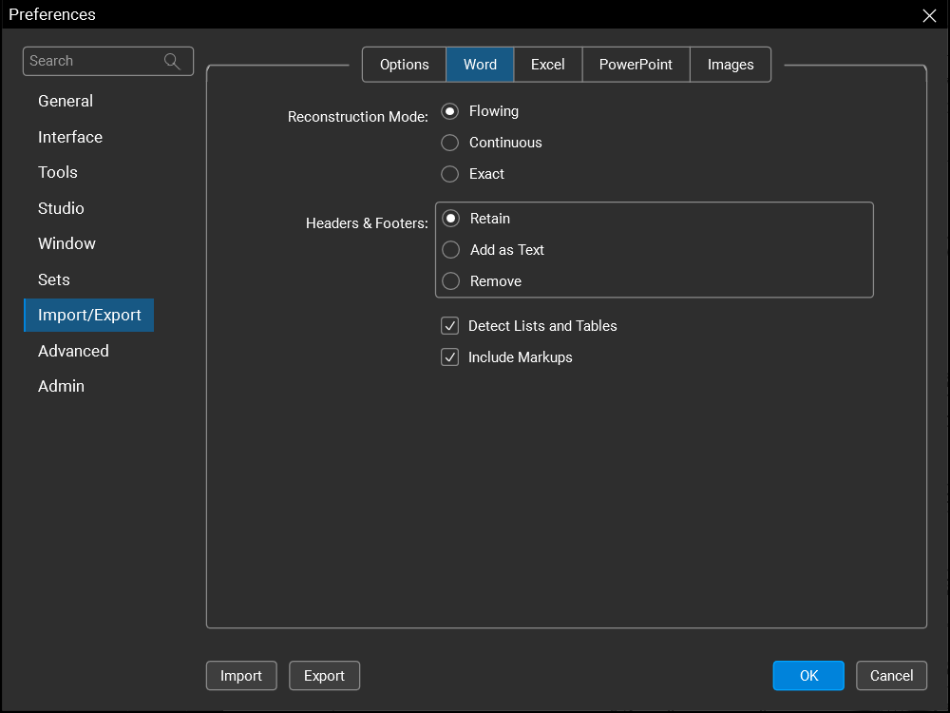Click the Export button
Viewport: 950px width, 713px height.
(x=324, y=676)
